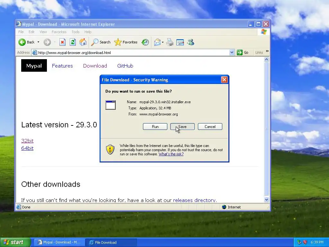This screenshot has width=329, height=247.
Task: Click the 6:39 PM system clock
Action: (x=317, y=242)
